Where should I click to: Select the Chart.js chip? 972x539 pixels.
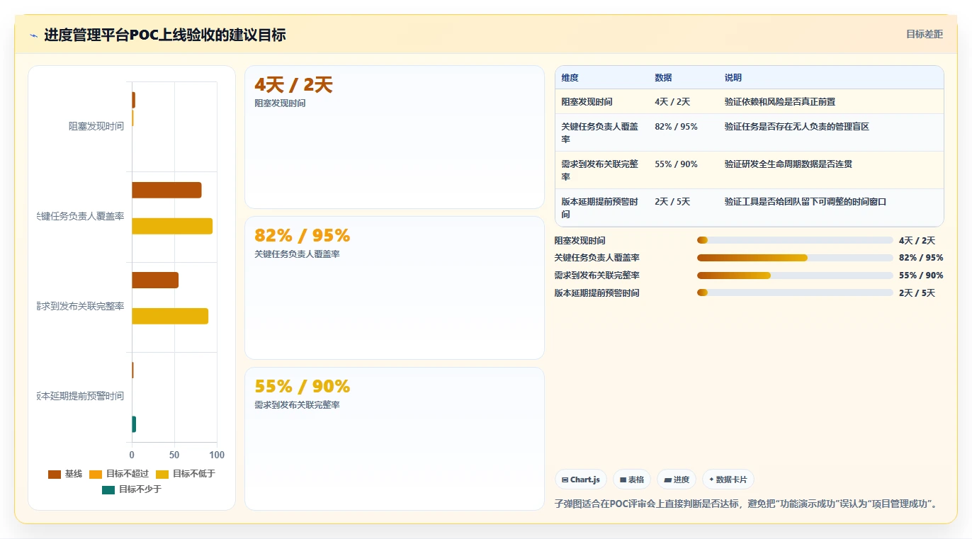(581, 480)
